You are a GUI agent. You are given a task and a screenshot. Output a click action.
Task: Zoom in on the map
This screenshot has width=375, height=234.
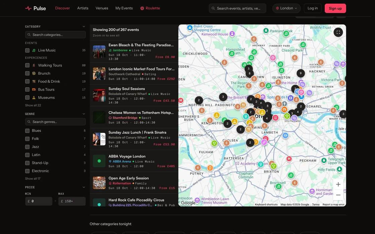[x=338, y=184]
